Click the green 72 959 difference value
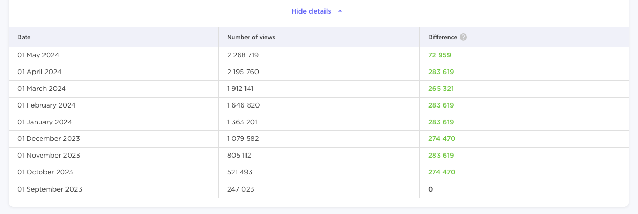 click(x=440, y=55)
